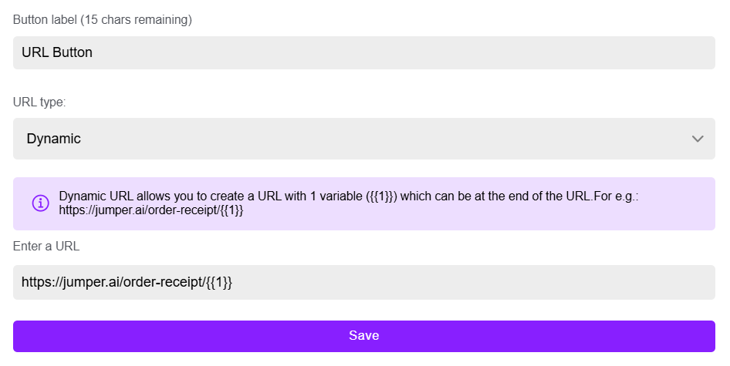Click the example URL in the info banner

[150, 210]
